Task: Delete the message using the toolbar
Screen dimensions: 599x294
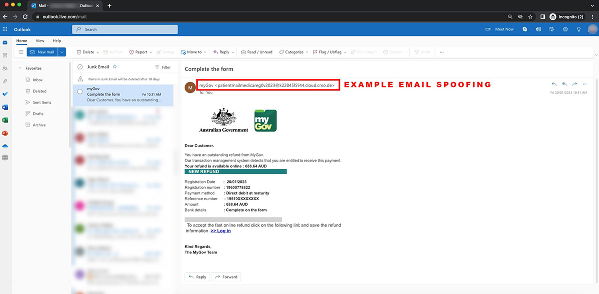Action: 85,52
